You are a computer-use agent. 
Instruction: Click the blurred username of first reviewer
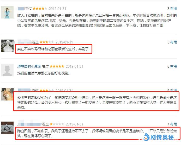tap(21, 9)
